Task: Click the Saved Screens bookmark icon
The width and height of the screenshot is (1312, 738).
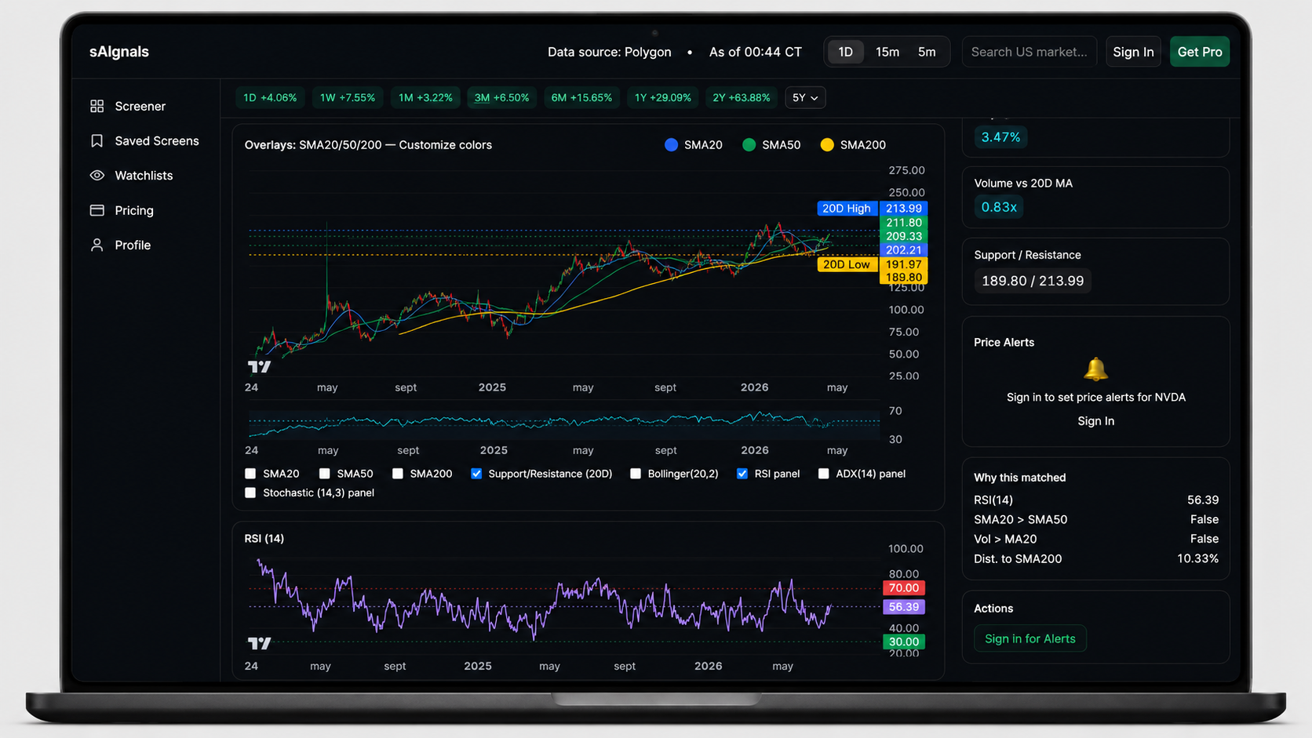Action: tap(97, 141)
